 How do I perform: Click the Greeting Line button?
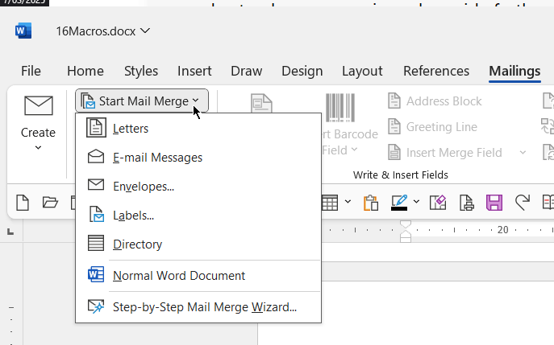[x=433, y=127]
